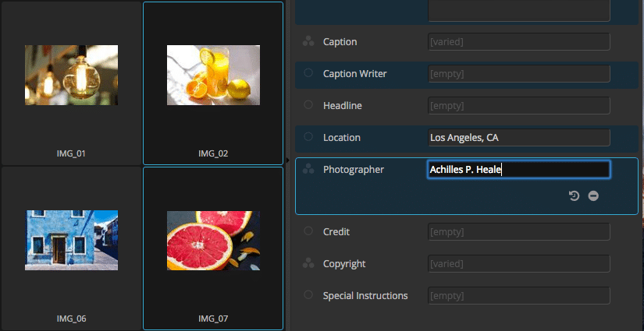Focus the Caption Writer input field
This screenshot has width=644, height=331.
point(518,74)
